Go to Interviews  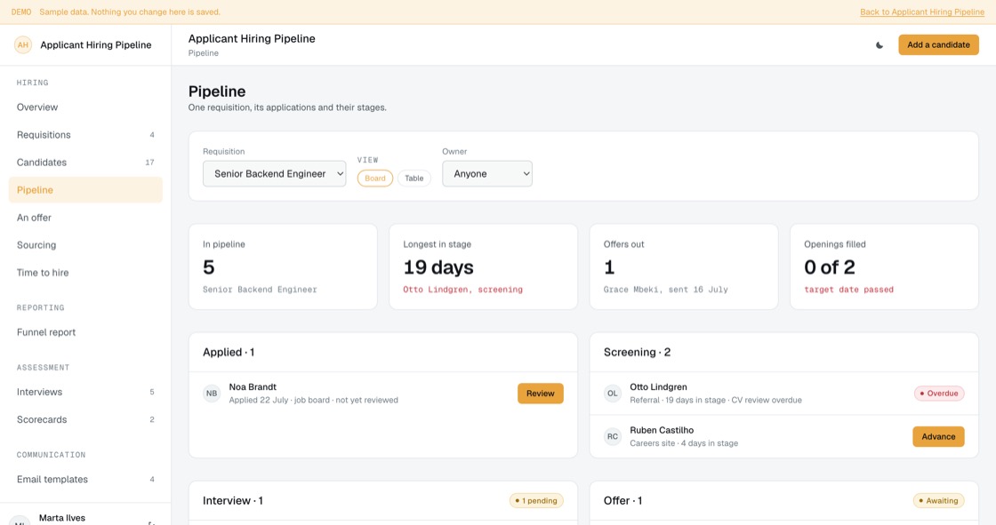(x=85, y=392)
